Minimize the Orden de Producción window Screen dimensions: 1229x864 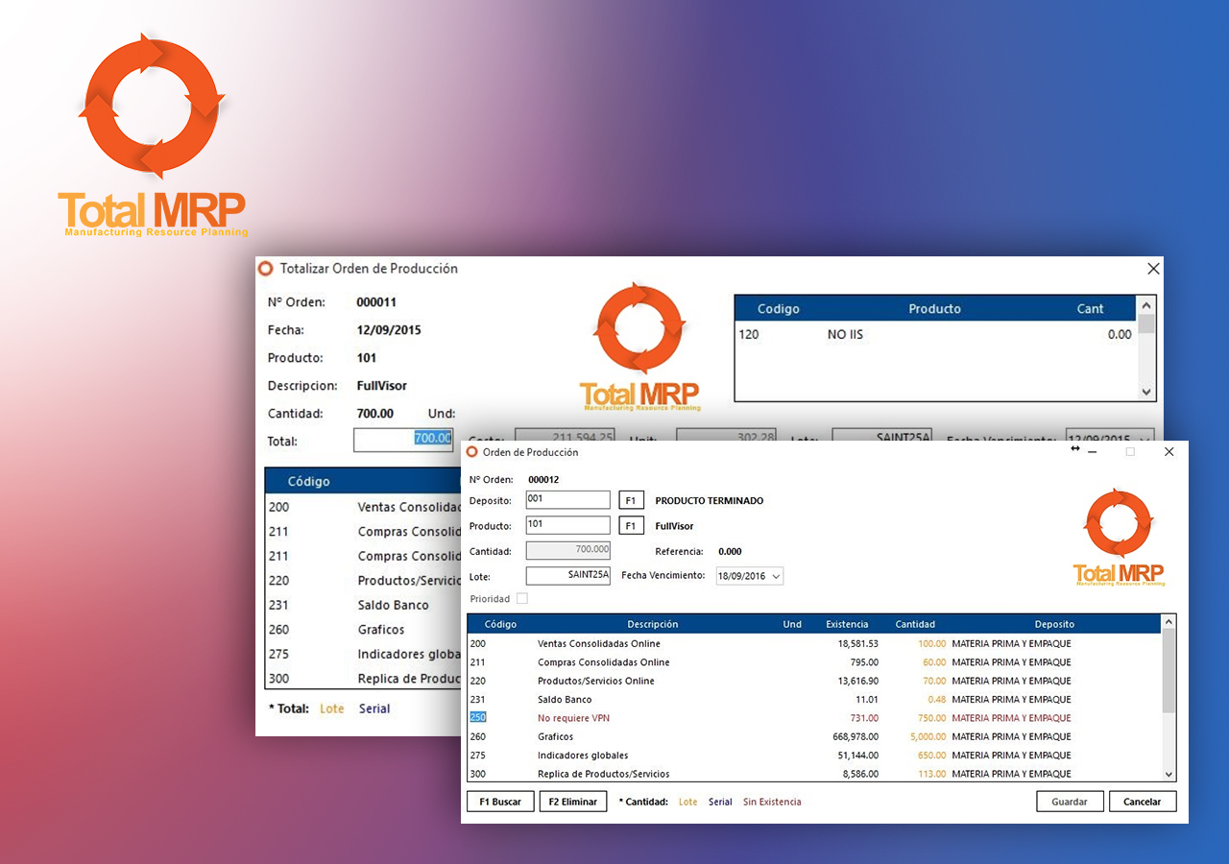point(1094,452)
